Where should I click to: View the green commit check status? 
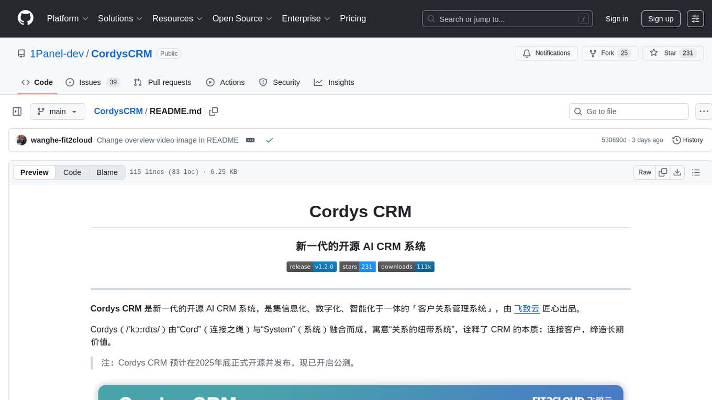269,140
